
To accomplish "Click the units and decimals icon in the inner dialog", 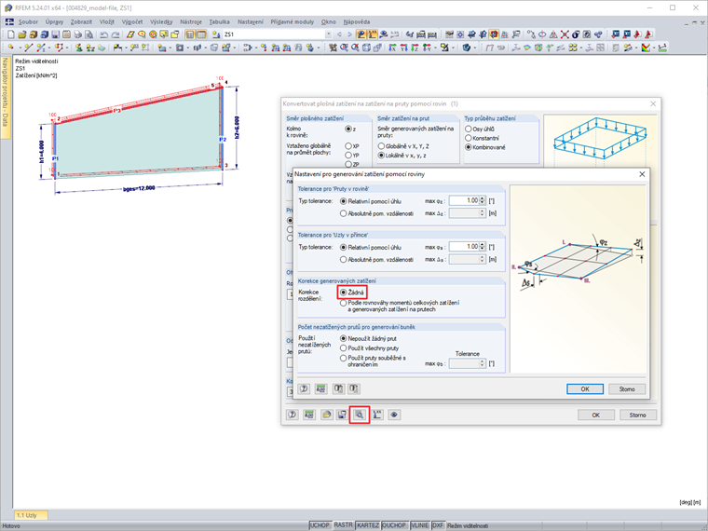I will (321, 388).
